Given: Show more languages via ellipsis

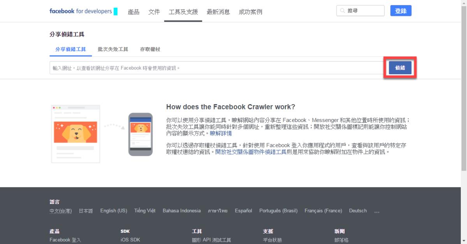Looking at the screenshot, I should pyautogui.click(x=377, y=212).
